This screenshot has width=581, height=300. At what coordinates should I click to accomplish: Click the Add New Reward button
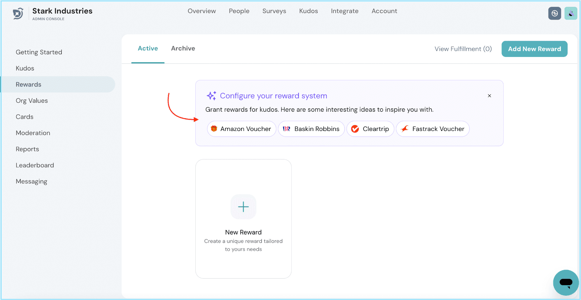[534, 49]
